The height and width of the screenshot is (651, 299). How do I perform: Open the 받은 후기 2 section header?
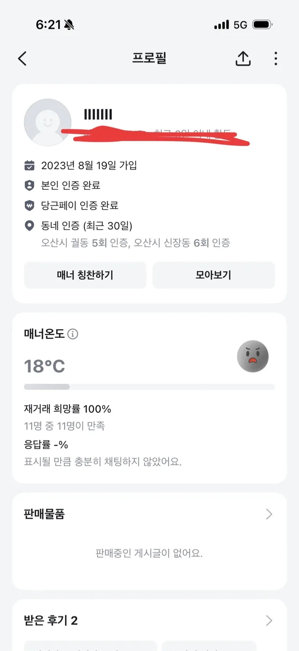(x=51, y=620)
